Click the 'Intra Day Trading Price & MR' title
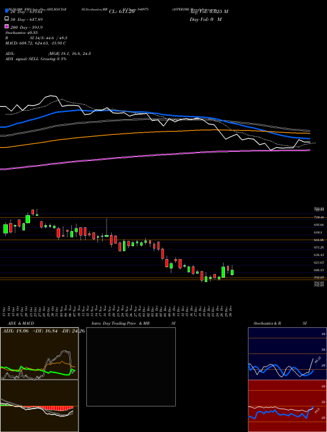327x432 pixels. click(120, 323)
